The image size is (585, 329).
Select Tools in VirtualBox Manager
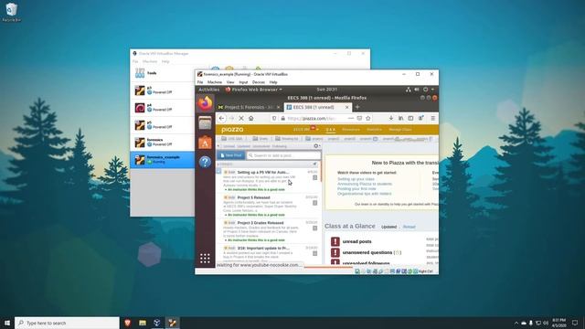163,73
